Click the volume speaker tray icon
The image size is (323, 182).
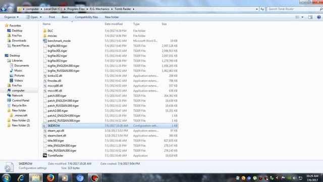tap(295, 178)
